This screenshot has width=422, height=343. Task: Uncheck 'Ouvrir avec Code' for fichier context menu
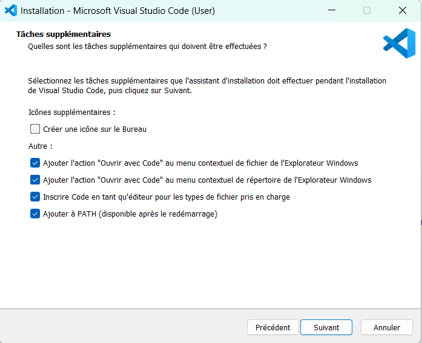(35, 163)
